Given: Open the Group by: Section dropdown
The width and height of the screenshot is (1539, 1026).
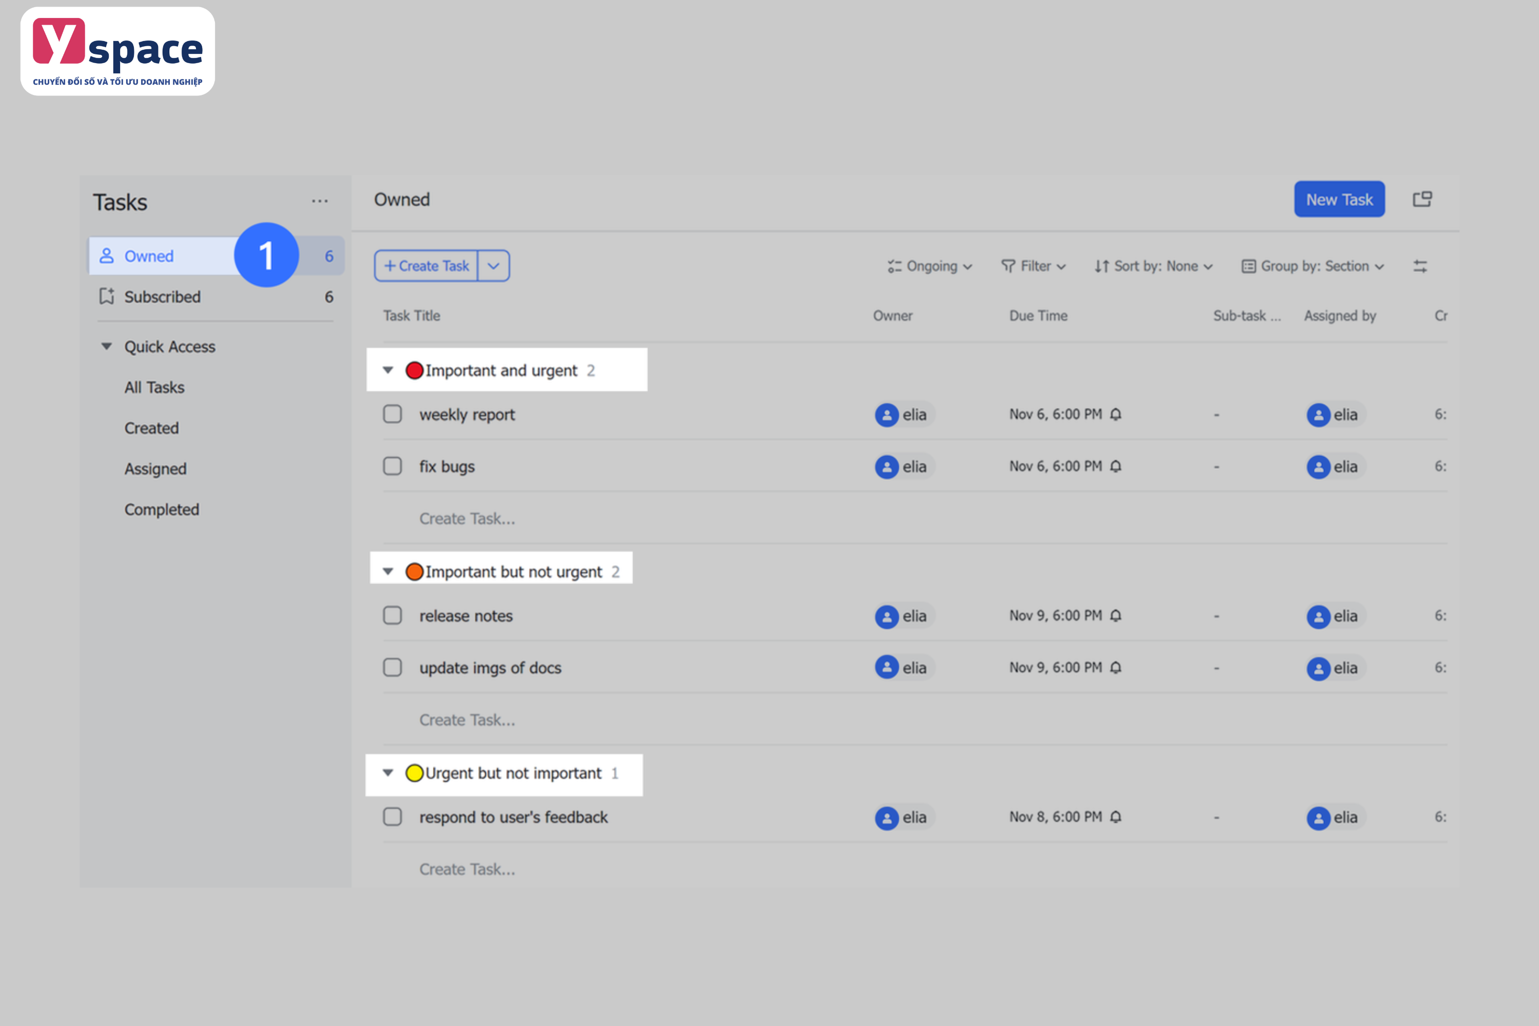Looking at the screenshot, I should (1313, 266).
